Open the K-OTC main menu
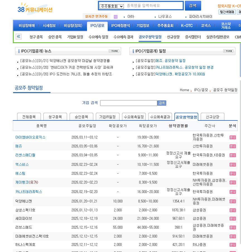The height and width of the screenshot is (252, 241). pos(187,26)
